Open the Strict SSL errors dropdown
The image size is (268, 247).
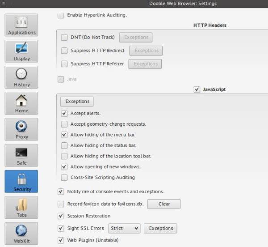coord(124,228)
